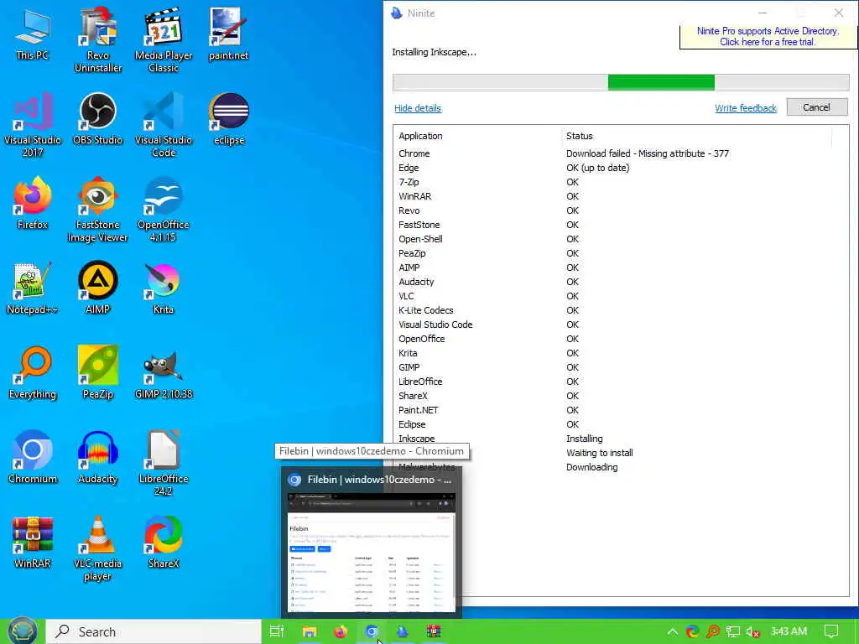Click the Everything search tray icon
Viewport: 859px width, 644px height.
click(x=713, y=632)
